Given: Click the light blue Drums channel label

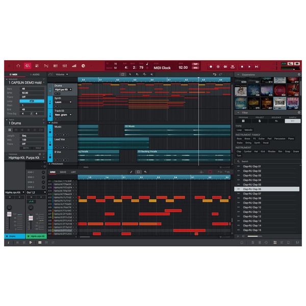Looking at the screenshot, I should pos(15,236).
